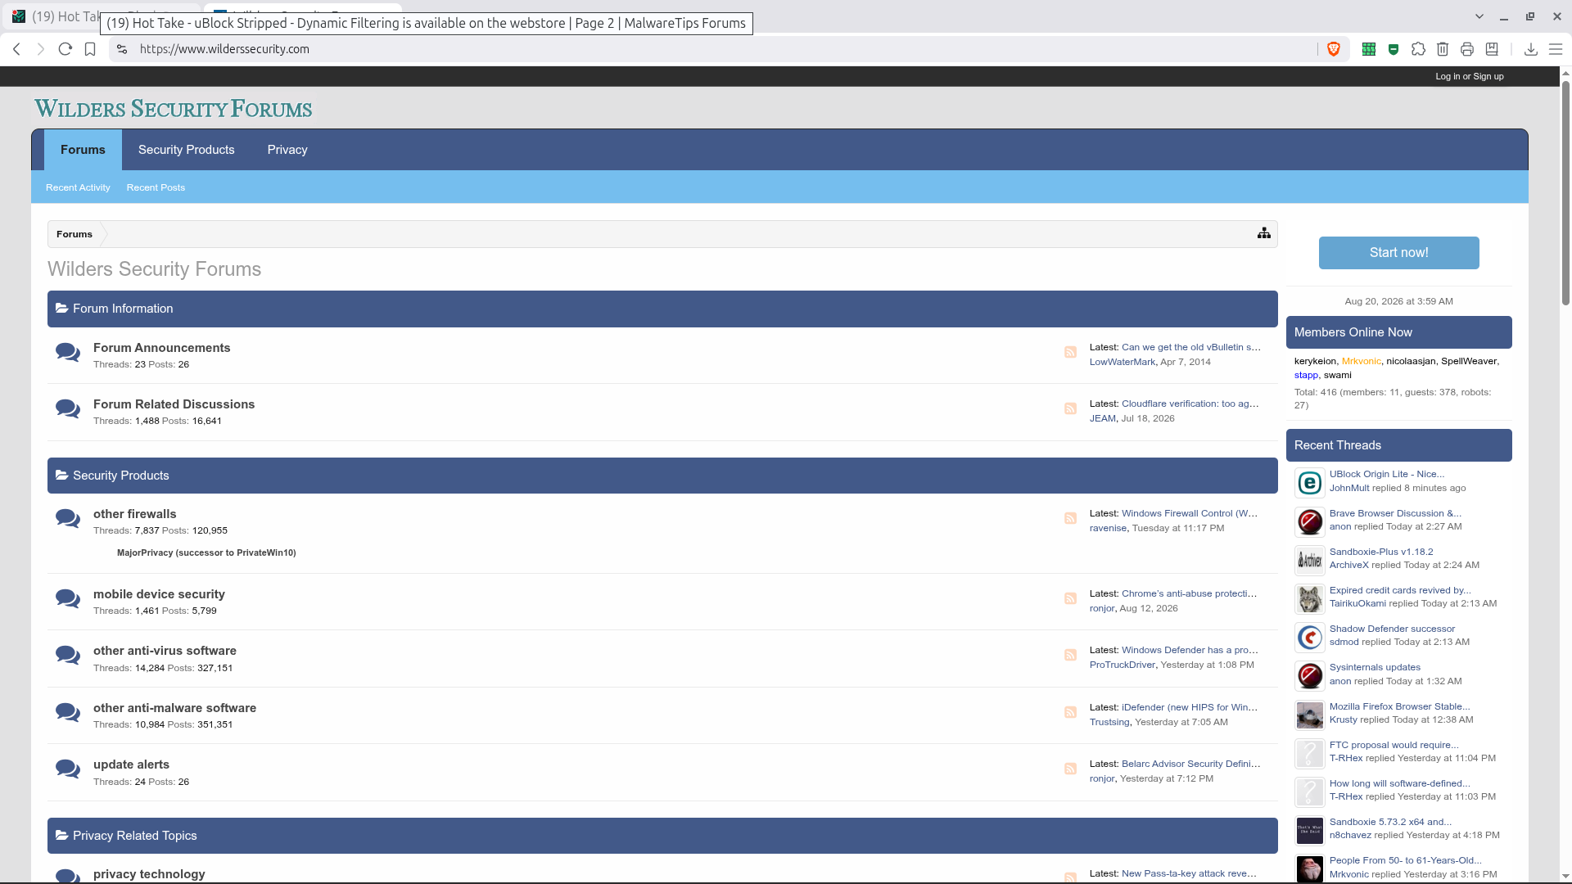Click the save-page extension icon
This screenshot has height=884, width=1572.
click(x=1492, y=49)
